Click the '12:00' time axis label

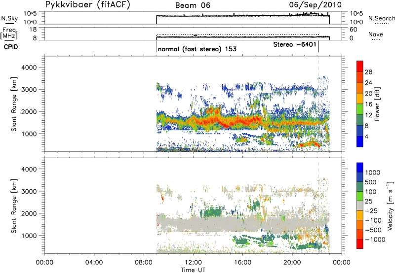(193, 262)
